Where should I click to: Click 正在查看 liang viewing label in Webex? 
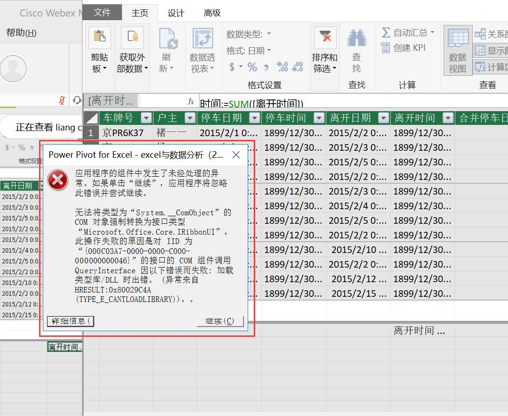[48, 127]
